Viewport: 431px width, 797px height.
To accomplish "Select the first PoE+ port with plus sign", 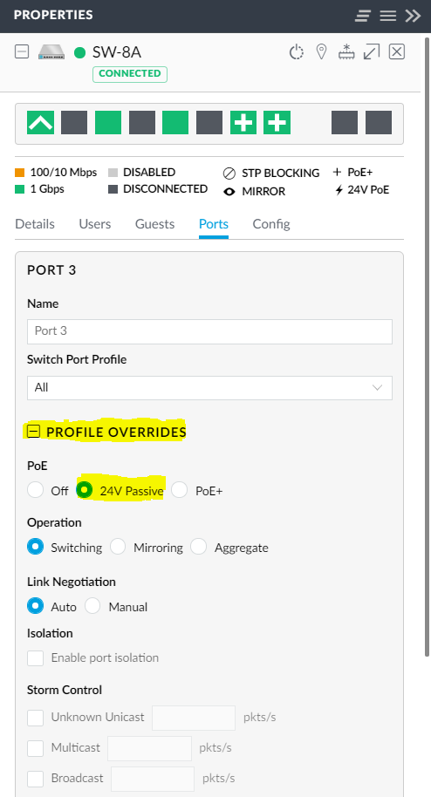I will point(243,122).
